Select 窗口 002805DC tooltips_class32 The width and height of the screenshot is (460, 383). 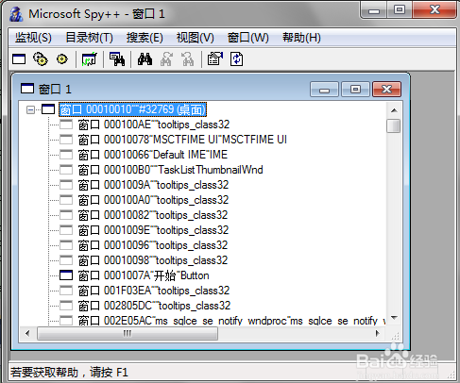coord(154,306)
